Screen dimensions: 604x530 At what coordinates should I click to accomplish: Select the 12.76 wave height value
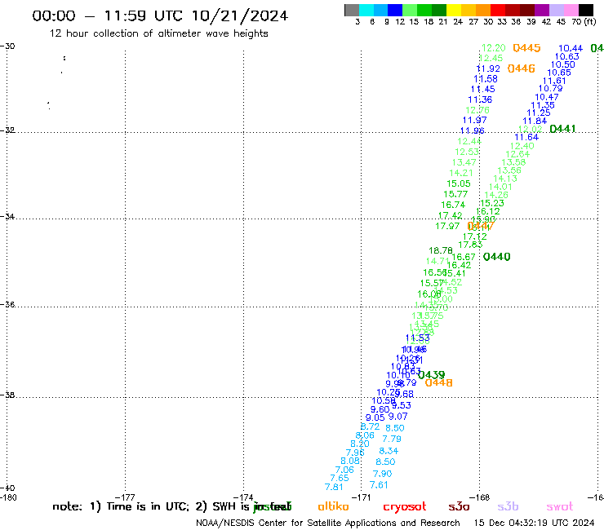tap(477, 110)
